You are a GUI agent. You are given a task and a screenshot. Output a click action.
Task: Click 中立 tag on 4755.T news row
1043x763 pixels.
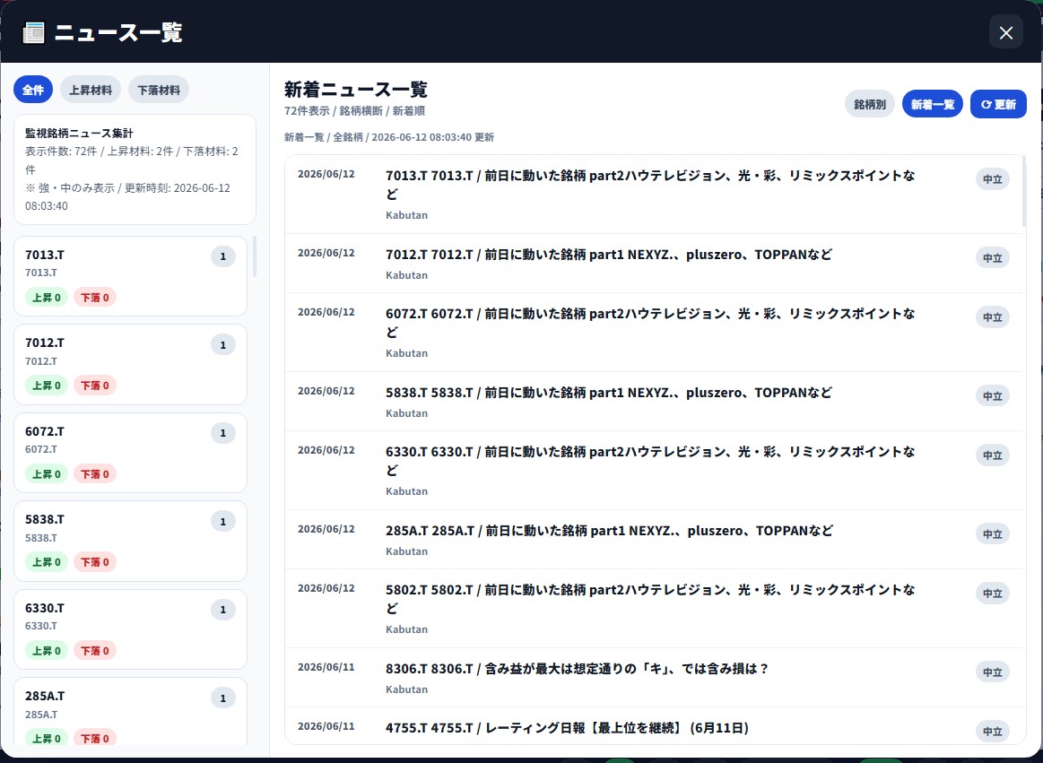pos(993,731)
